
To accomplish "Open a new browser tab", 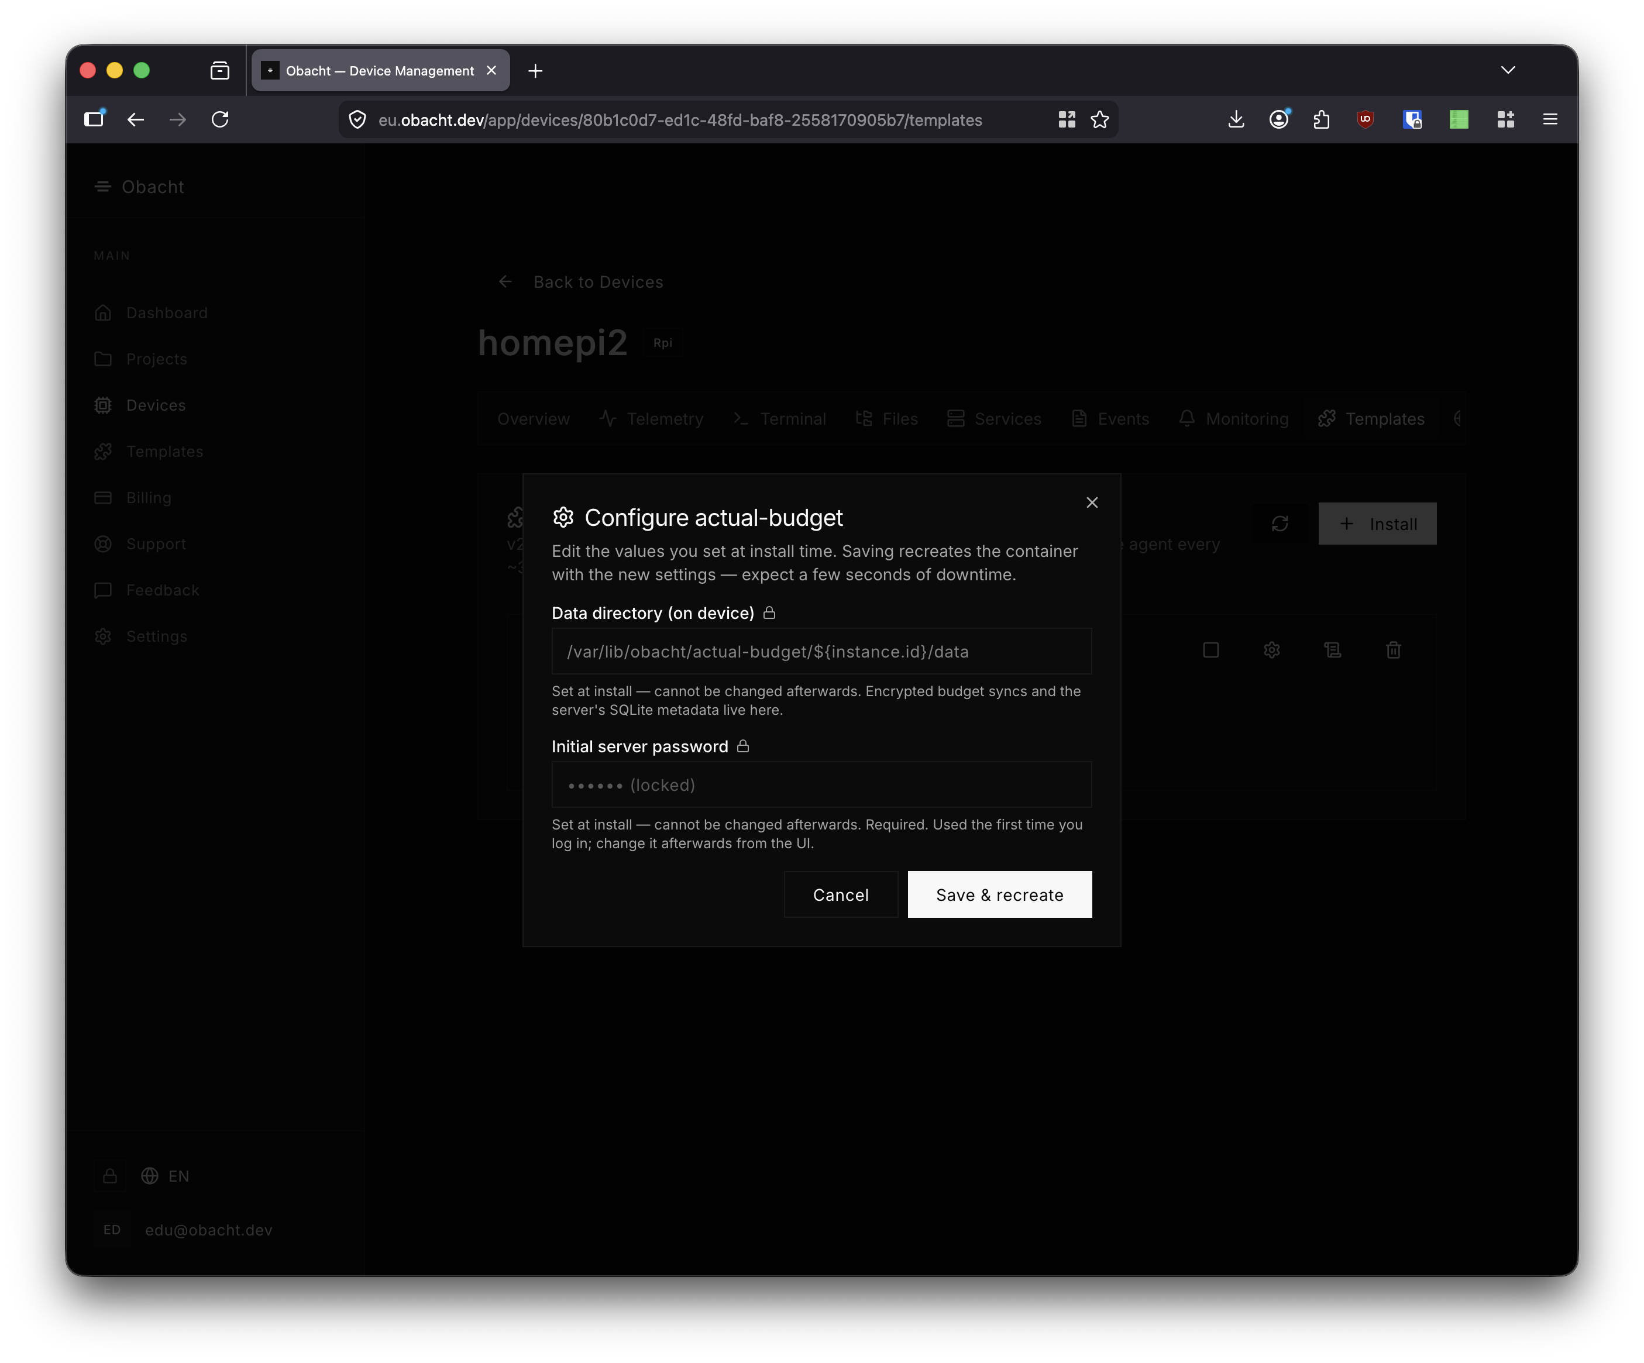I will (x=535, y=70).
